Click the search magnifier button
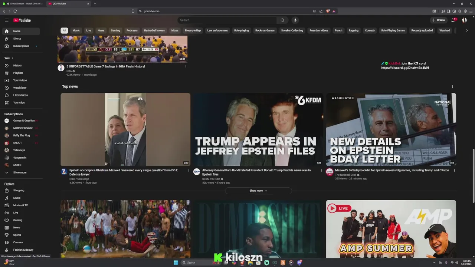Image resolution: width=475 pixels, height=267 pixels. 282,20
